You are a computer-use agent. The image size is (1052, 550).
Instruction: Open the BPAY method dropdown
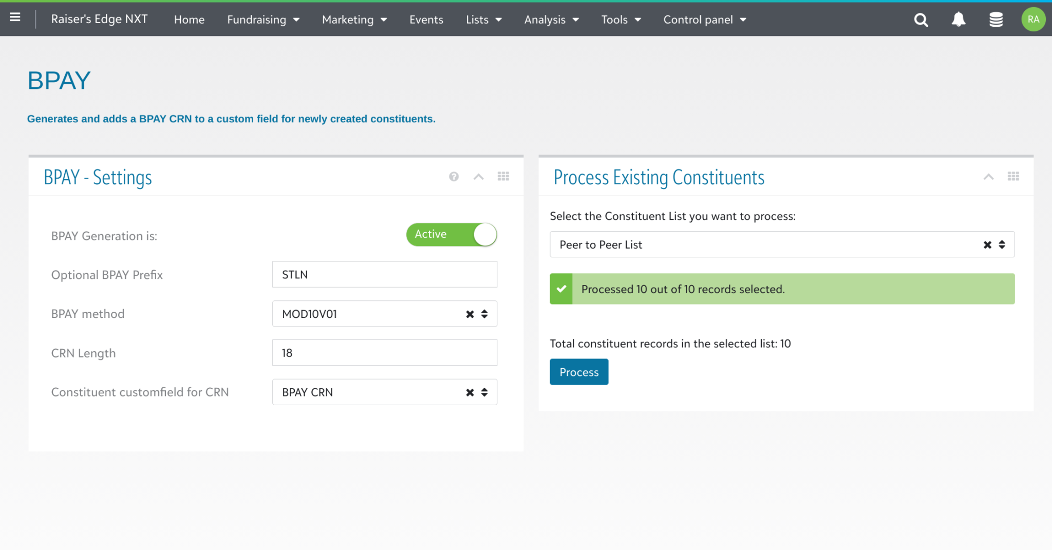pos(484,314)
